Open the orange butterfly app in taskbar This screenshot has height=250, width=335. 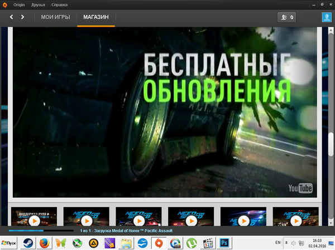click(61, 243)
